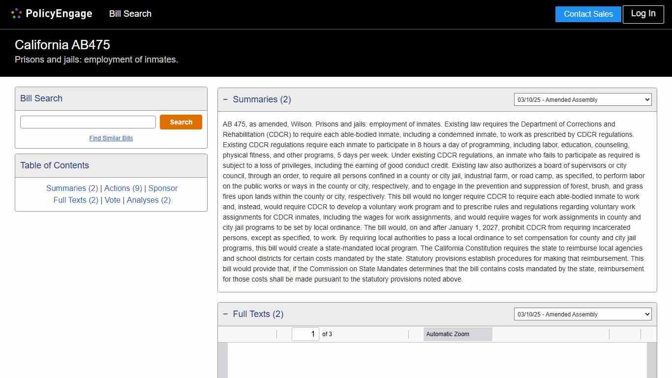This screenshot has width=672, height=378.
Task: Jump to Full Texts (2) section
Action: point(75,200)
